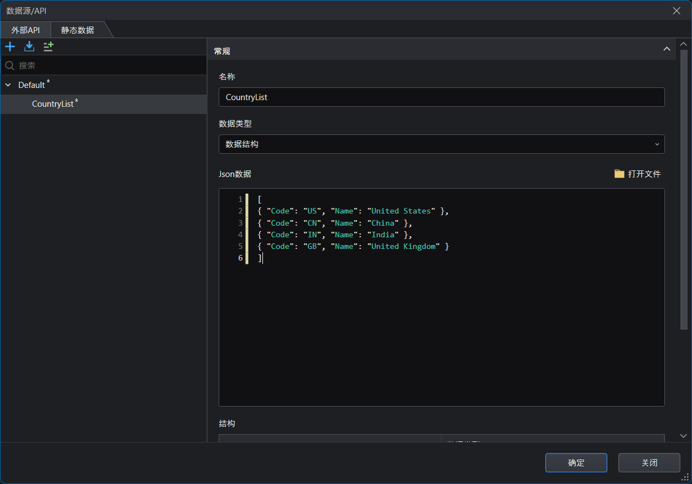Image resolution: width=692 pixels, height=484 pixels.
Task: Click the JSON line containing "United States"
Action: (353, 211)
